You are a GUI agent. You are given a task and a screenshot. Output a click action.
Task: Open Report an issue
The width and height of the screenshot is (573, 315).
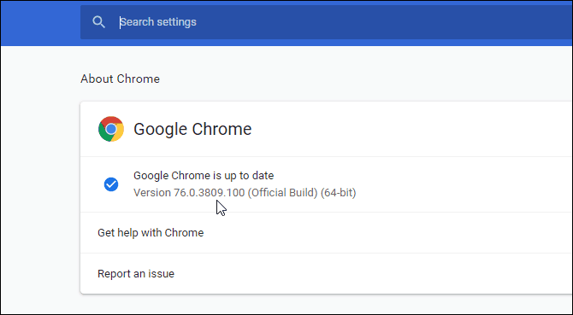tap(327, 273)
